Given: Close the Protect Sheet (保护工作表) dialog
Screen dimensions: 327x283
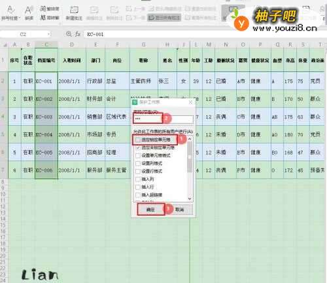Looking at the screenshot, I should click(x=190, y=102).
